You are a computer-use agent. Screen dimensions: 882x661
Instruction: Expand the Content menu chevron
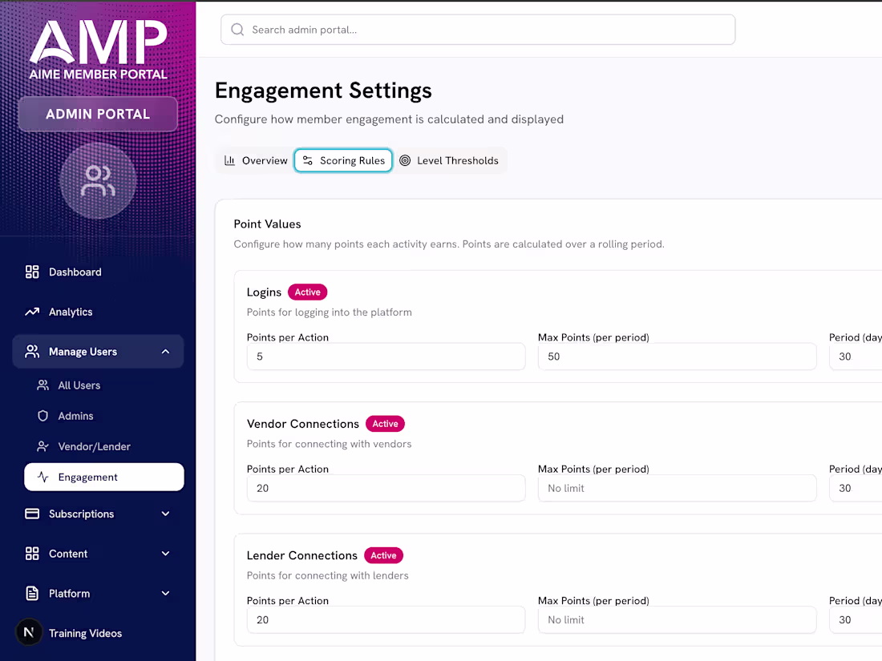[x=165, y=554]
